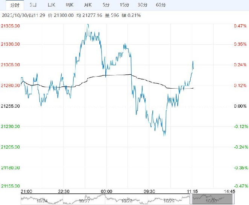This screenshot has width=249, height=205.
Task: Jump to 10/29 in the bottom timeline
Action: coord(169,200)
